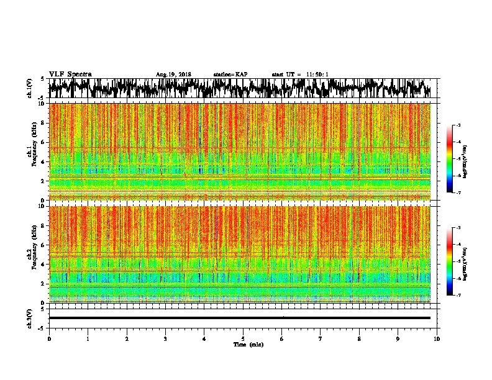
Task: Click the "8" kHz tick of the ch.2 spectrogram
Action: (43, 226)
